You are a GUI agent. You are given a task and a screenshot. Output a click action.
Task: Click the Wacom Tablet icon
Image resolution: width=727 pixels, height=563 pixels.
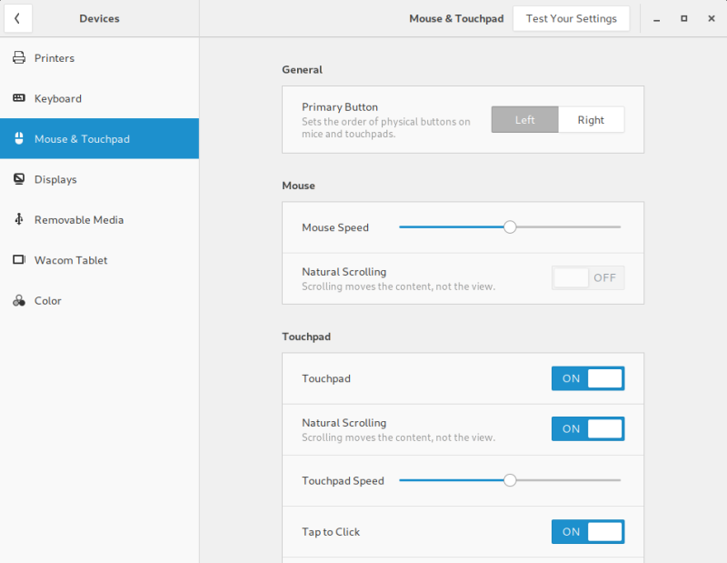[18, 260]
